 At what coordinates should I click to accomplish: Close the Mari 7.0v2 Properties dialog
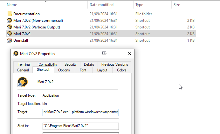click(129, 53)
